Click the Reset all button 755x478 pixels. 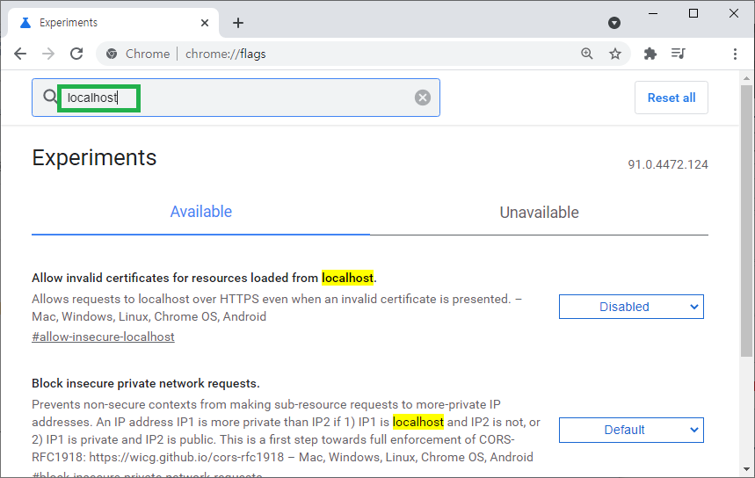[672, 98]
